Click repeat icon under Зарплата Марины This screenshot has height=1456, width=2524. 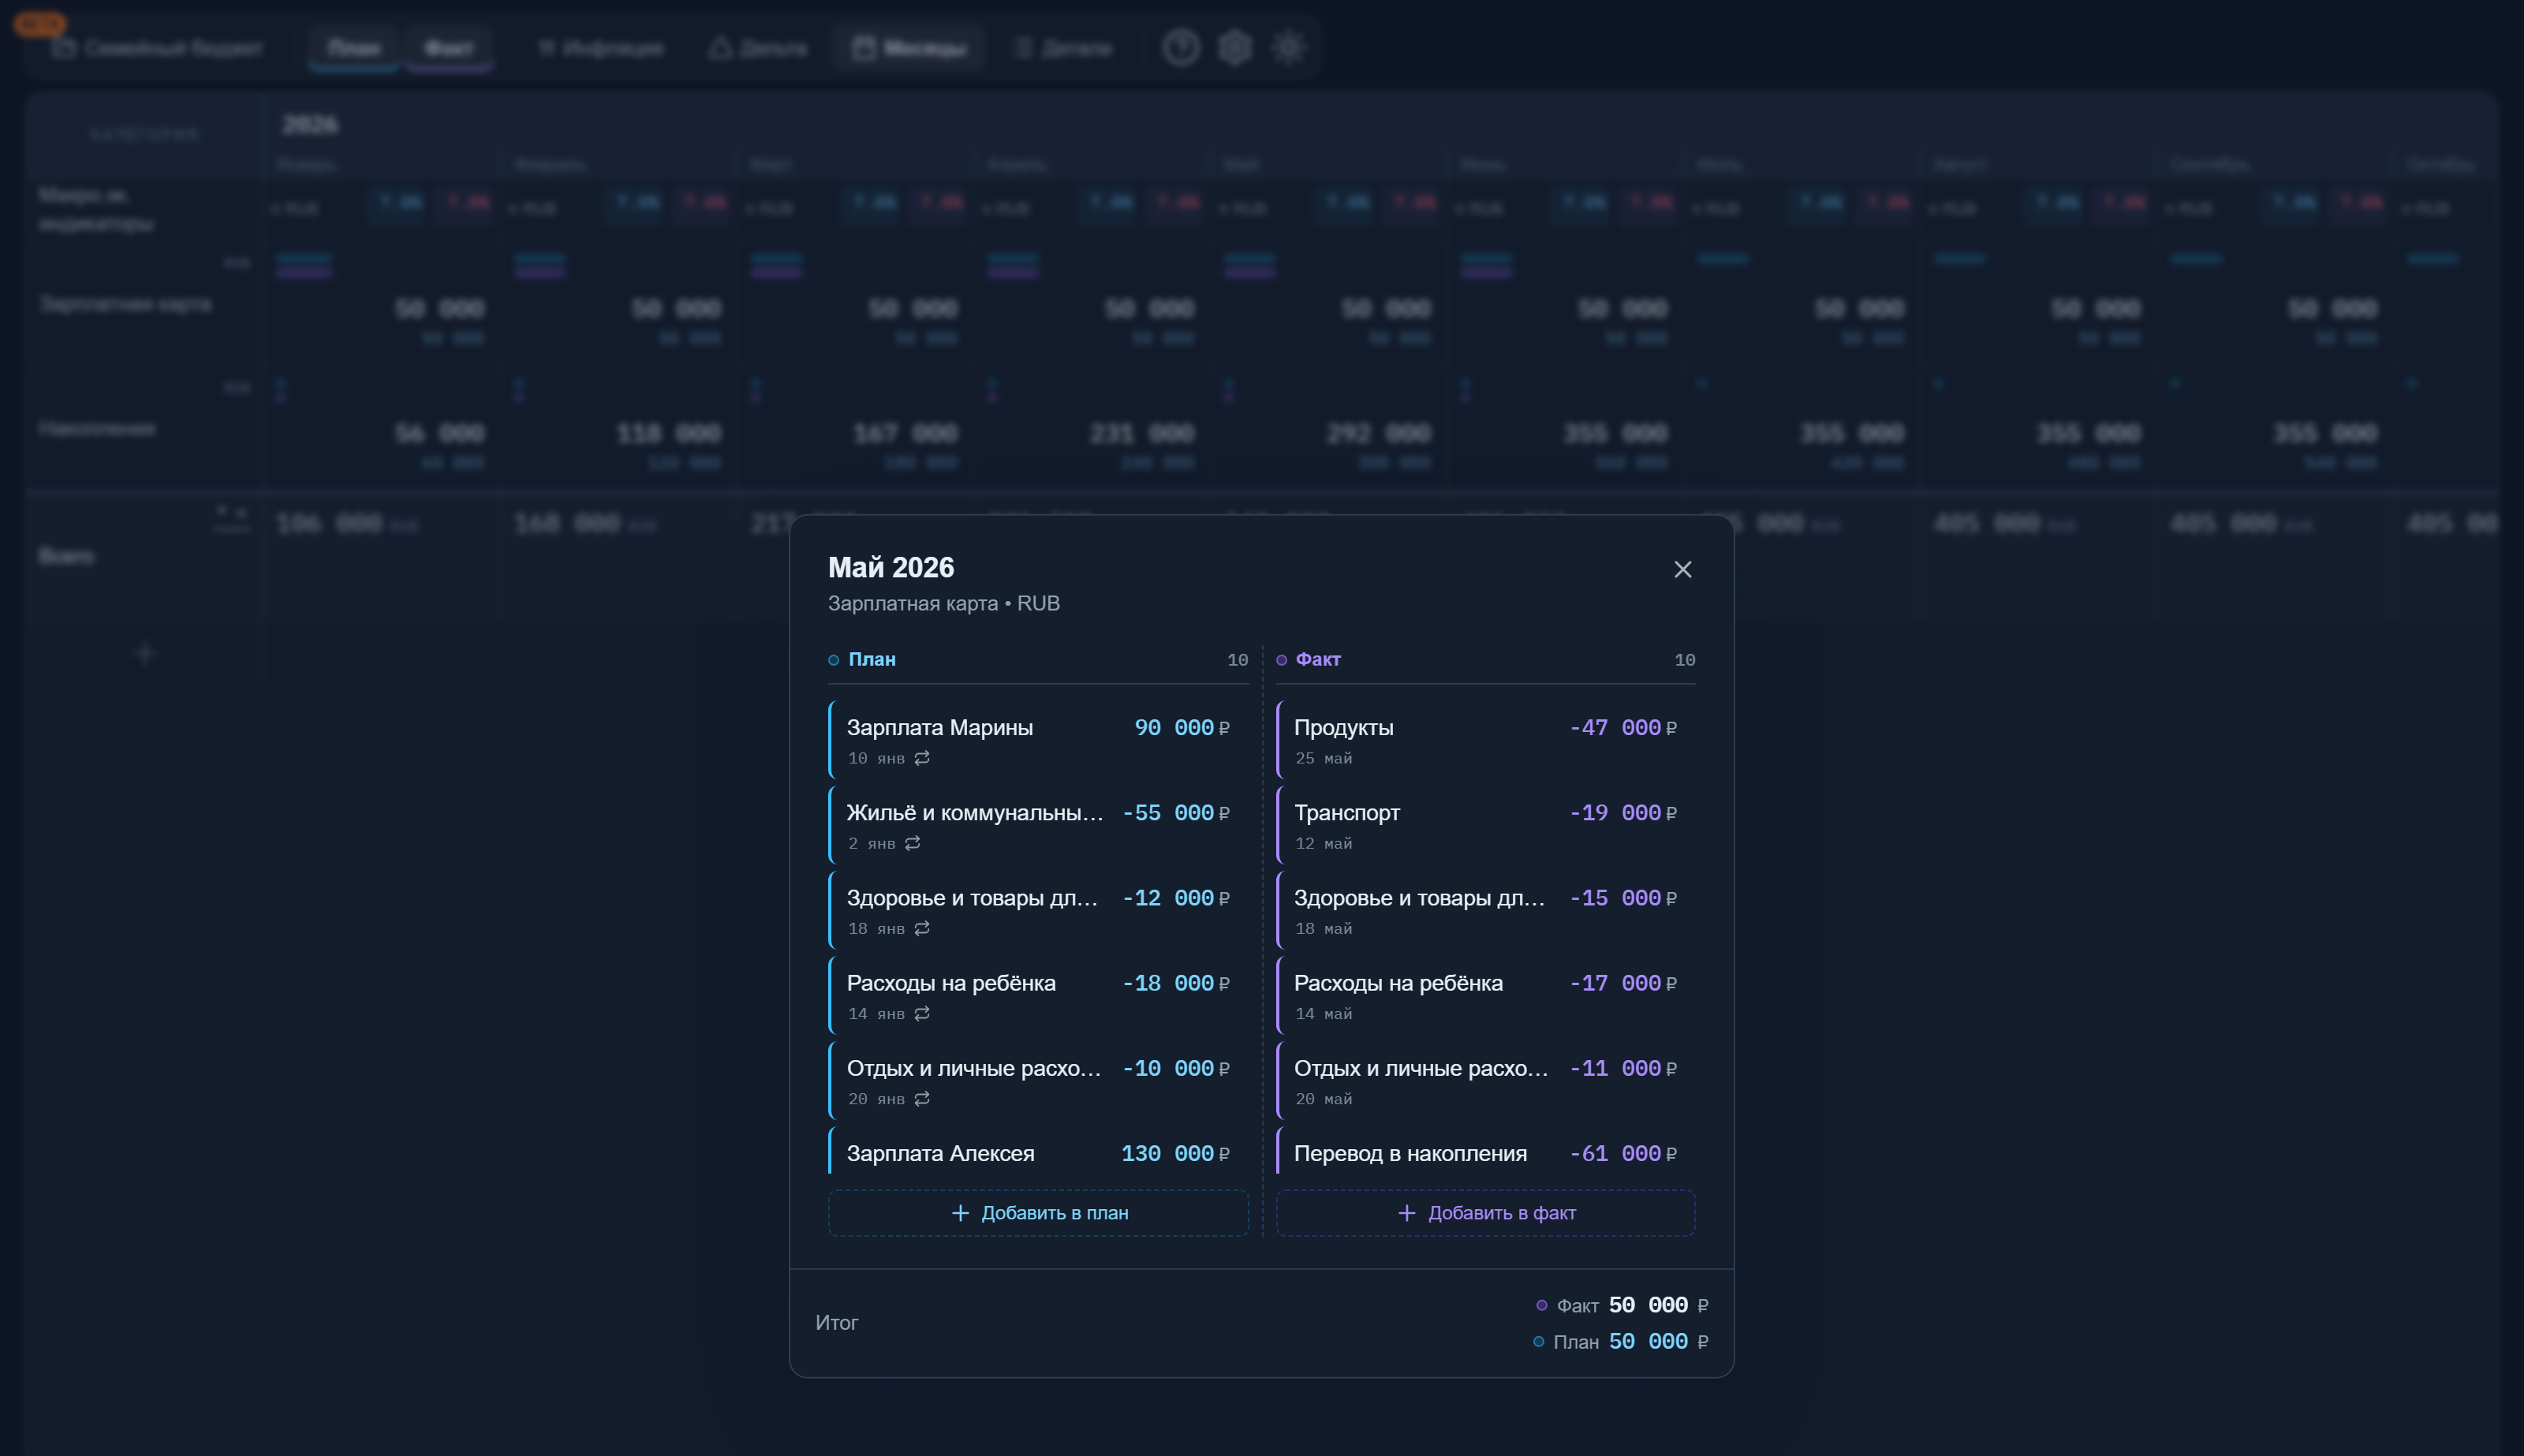[x=922, y=758]
